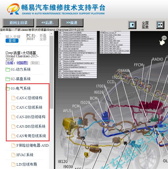Click the FFCM label on the diagram
Screen dimensions: 168x169
pos(139,65)
